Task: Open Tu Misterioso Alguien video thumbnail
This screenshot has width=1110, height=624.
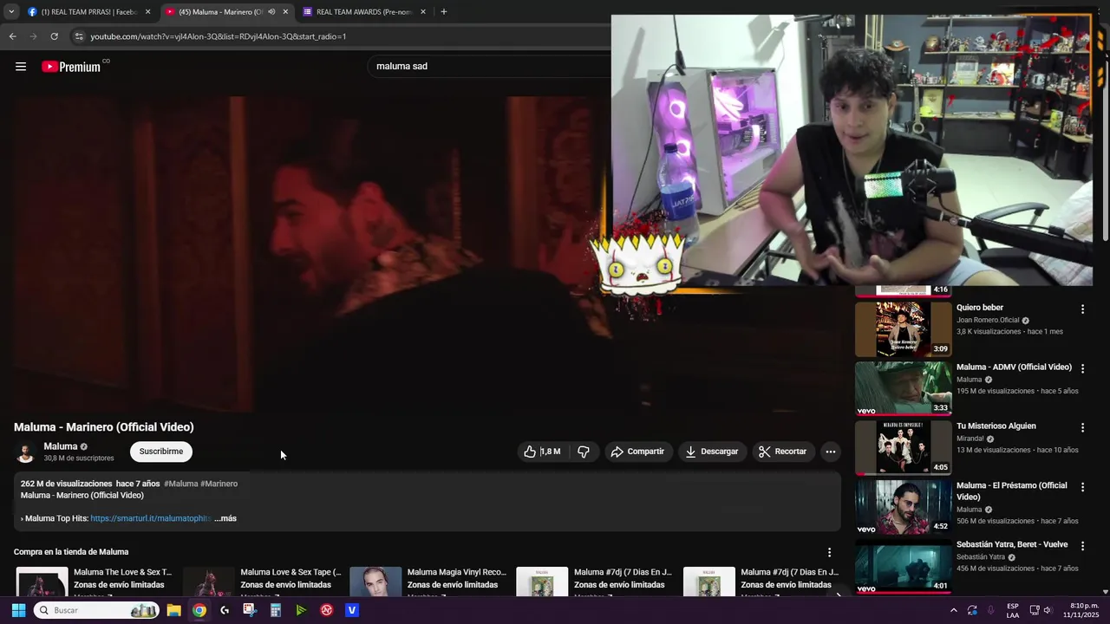Action: [904, 447]
